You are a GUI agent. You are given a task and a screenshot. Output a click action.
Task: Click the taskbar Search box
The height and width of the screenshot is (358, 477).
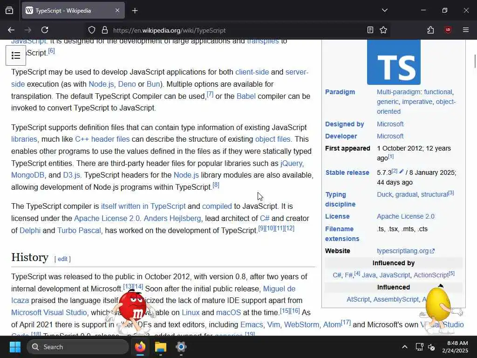78,347
